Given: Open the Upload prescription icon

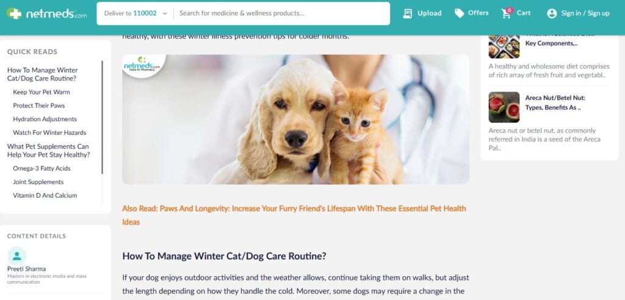Looking at the screenshot, I should [x=407, y=13].
